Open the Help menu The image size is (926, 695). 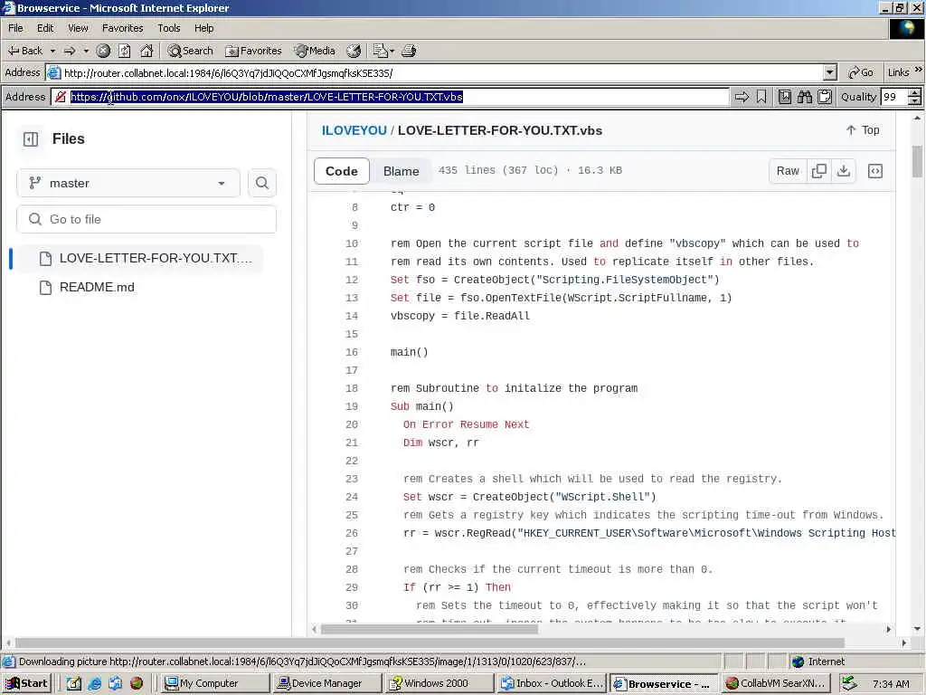click(203, 28)
